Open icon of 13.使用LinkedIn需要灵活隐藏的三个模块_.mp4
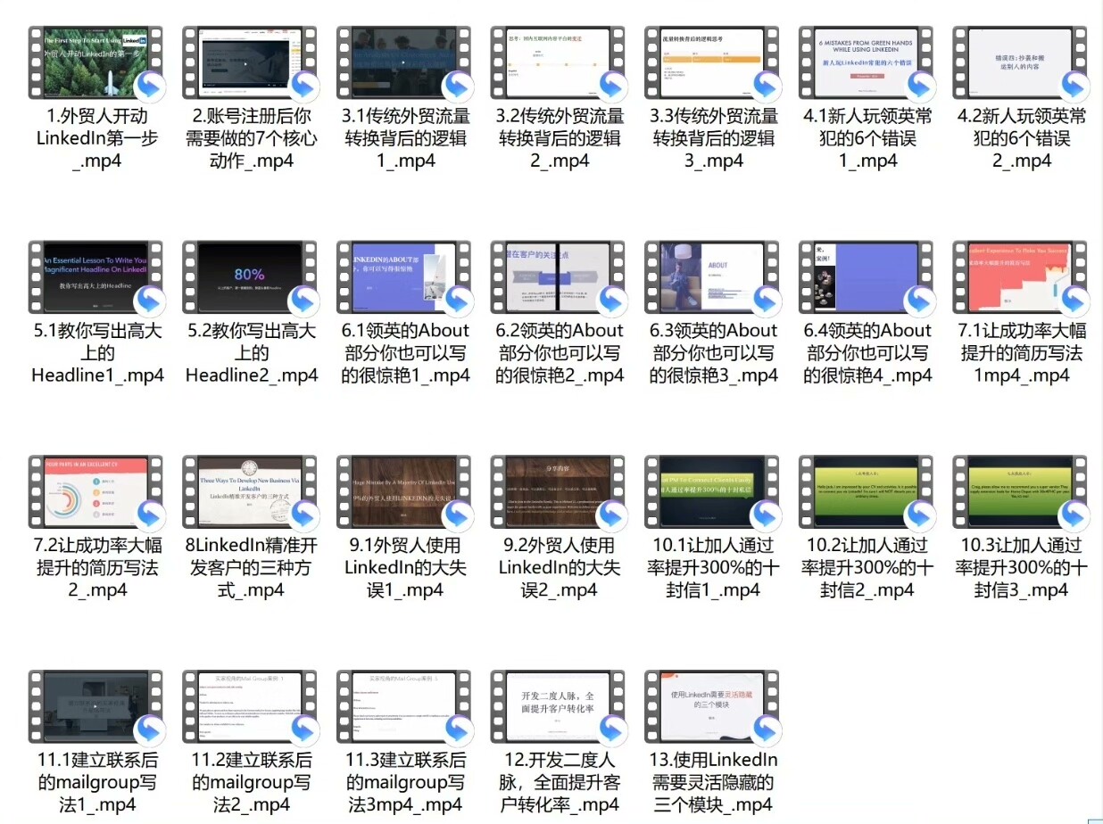 (x=713, y=706)
